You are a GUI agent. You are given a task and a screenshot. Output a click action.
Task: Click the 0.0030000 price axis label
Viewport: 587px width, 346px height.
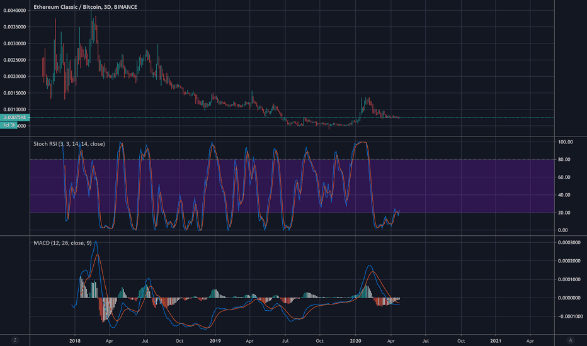click(x=14, y=43)
